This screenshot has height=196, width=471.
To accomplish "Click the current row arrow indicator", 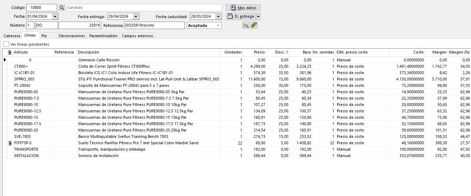I will click(5, 60).
